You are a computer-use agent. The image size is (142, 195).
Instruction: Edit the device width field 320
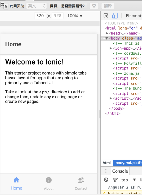[40, 16]
